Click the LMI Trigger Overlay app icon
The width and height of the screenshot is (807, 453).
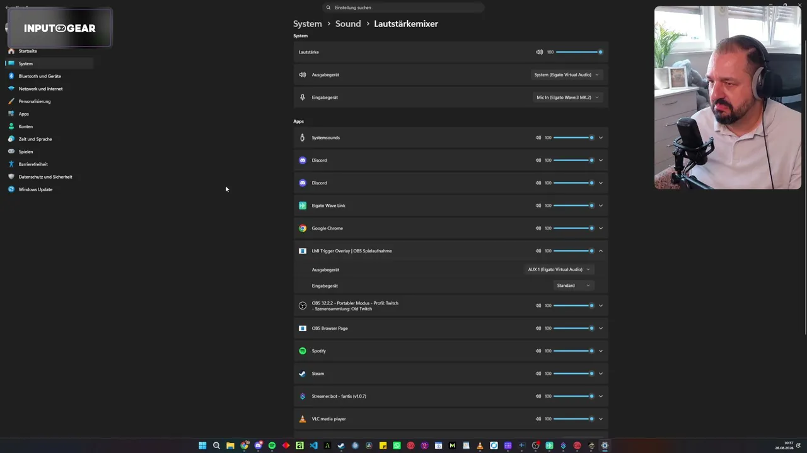pos(303,251)
